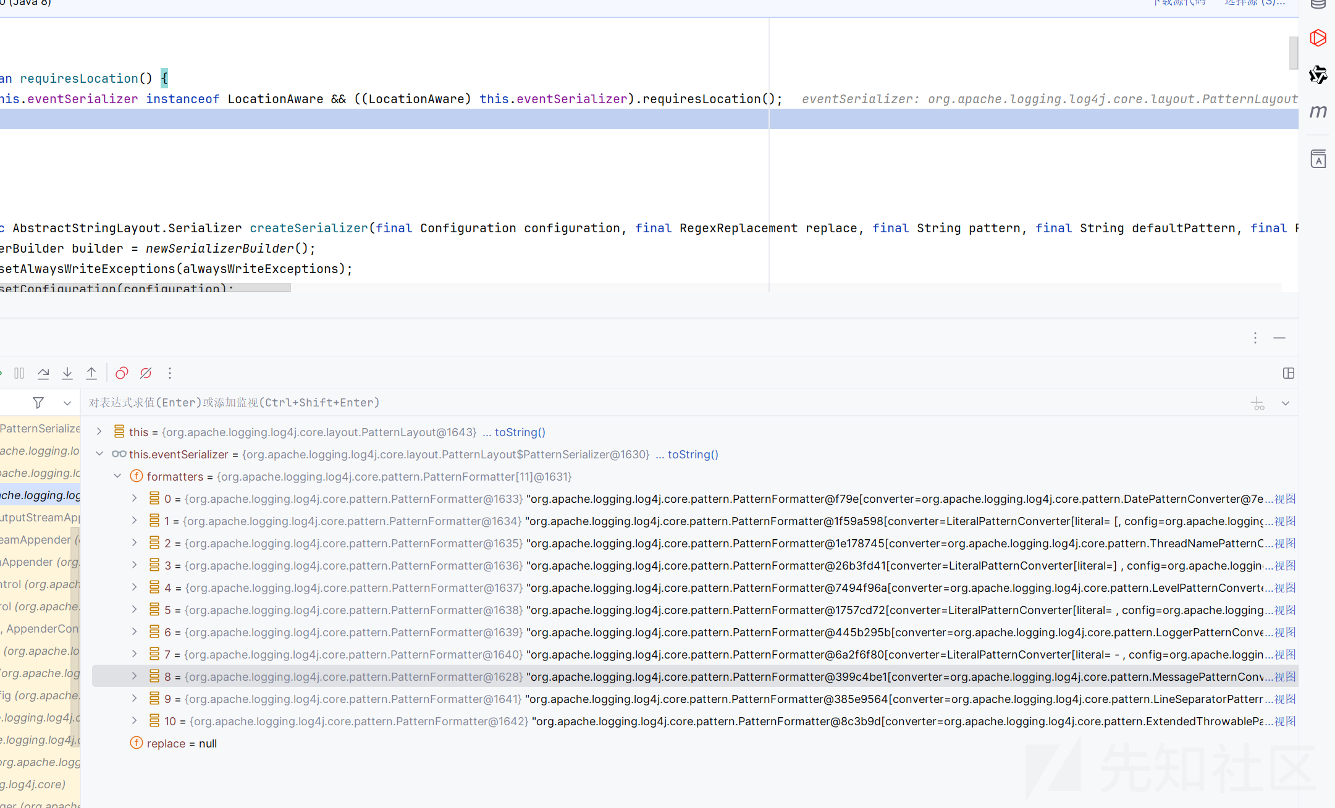1335x808 pixels.
Task: Click toString() link on 'this' row
Action: tap(520, 432)
